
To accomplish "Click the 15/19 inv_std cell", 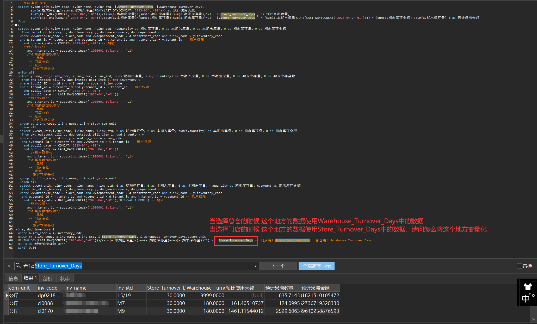I will [x=131, y=295].
